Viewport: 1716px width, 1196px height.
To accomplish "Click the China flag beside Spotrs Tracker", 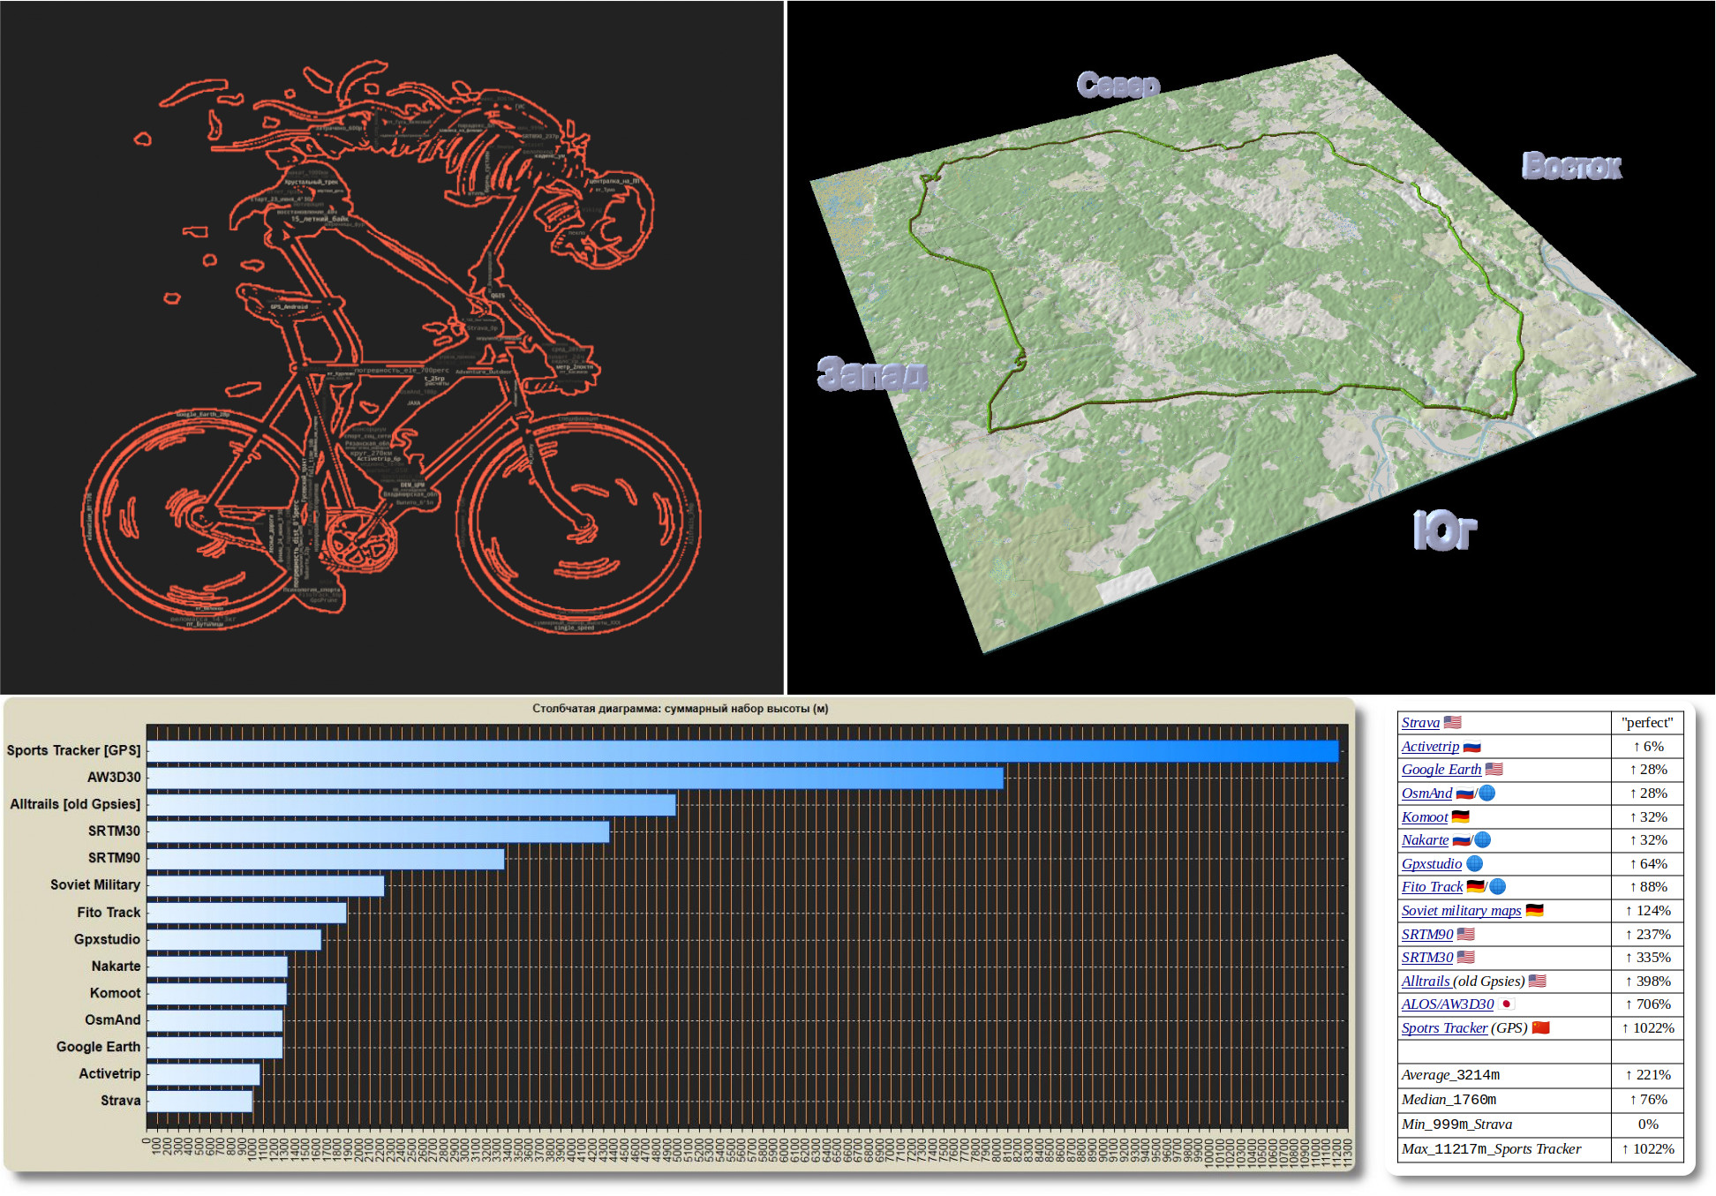I will (1540, 1027).
